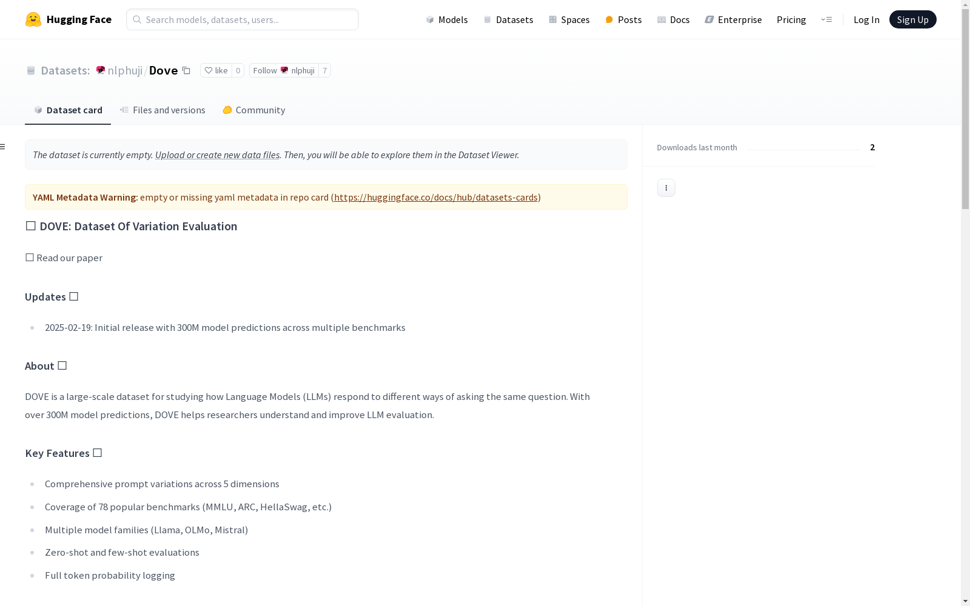Open the Dove dataset title link
Image resolution: width=970 pixels, height=606 pixels.
pos(164,70)
